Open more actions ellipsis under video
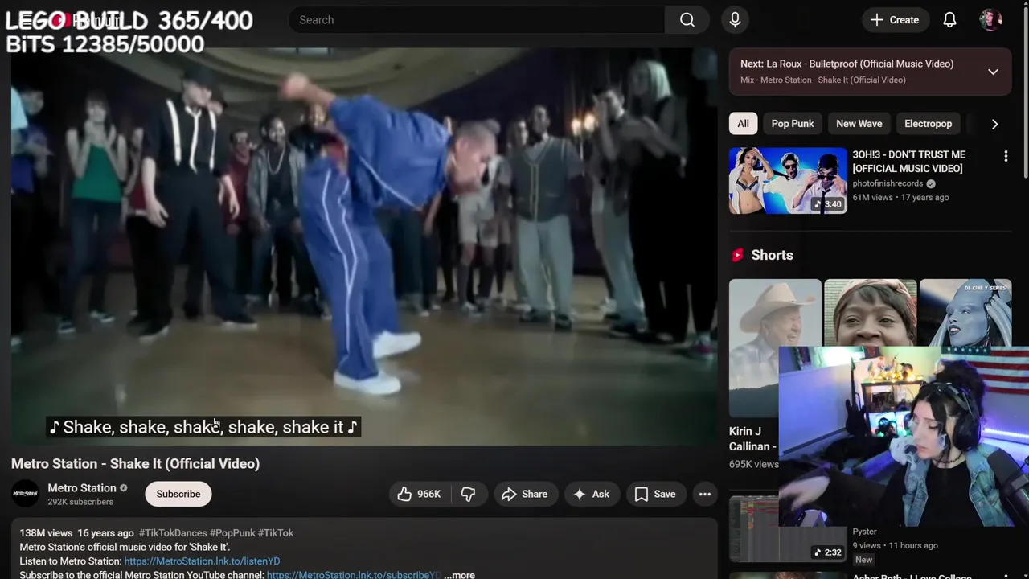1029x579 pixels. tap(705, 494)
